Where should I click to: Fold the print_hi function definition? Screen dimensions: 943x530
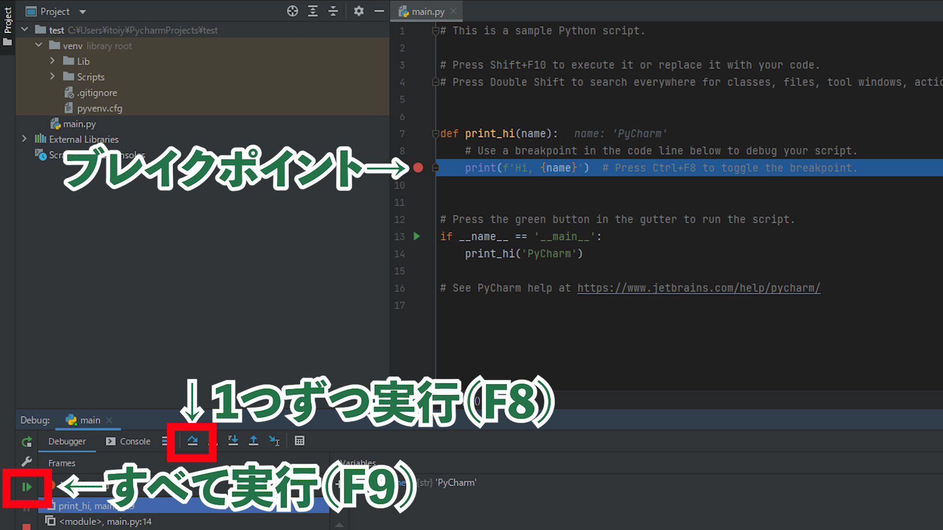tap(435, 133)
